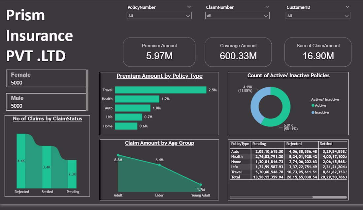Click the Premium Amount by Policy Type title
The image size is (363, 210).
tap(159, 76)
